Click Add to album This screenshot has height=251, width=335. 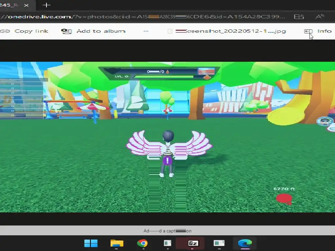[x=93, y=31]
